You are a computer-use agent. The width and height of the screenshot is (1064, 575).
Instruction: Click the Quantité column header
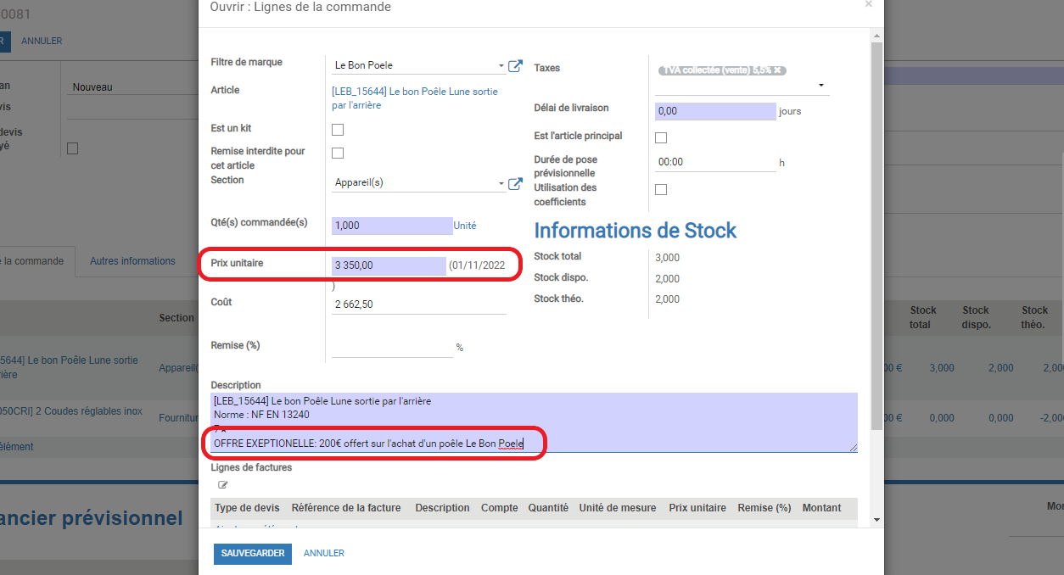click(x=548, y=508)
